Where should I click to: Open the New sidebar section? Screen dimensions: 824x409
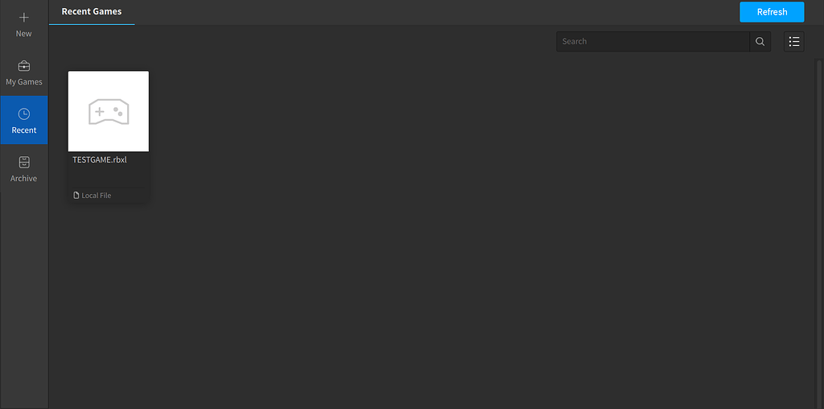(23, 24)
